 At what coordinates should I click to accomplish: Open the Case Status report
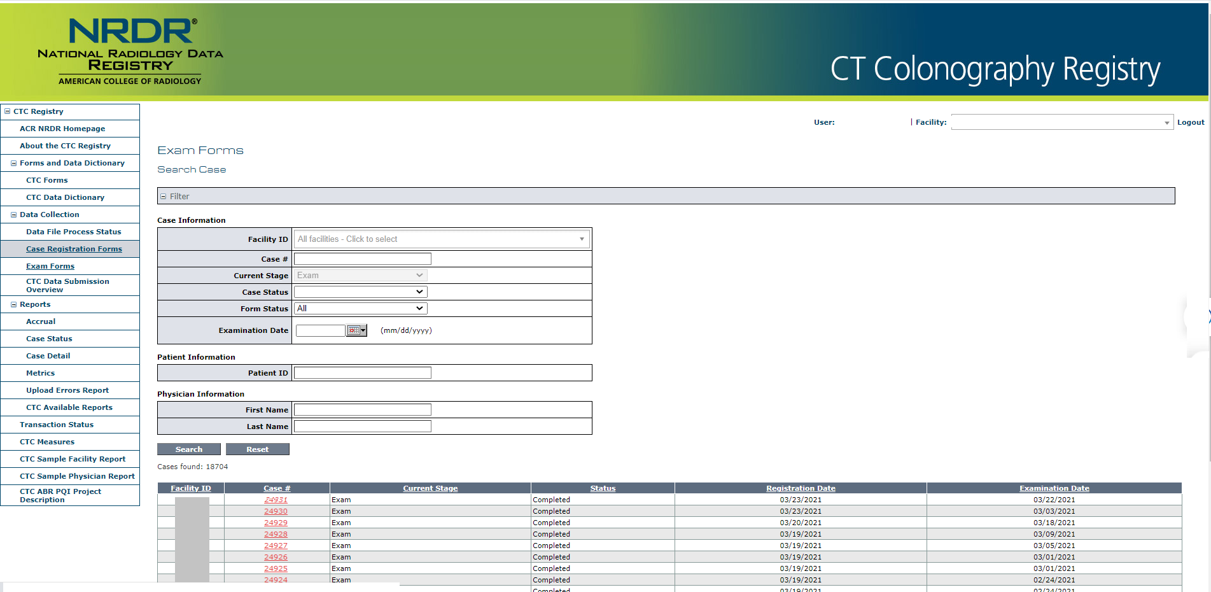(x=49, y=339)
